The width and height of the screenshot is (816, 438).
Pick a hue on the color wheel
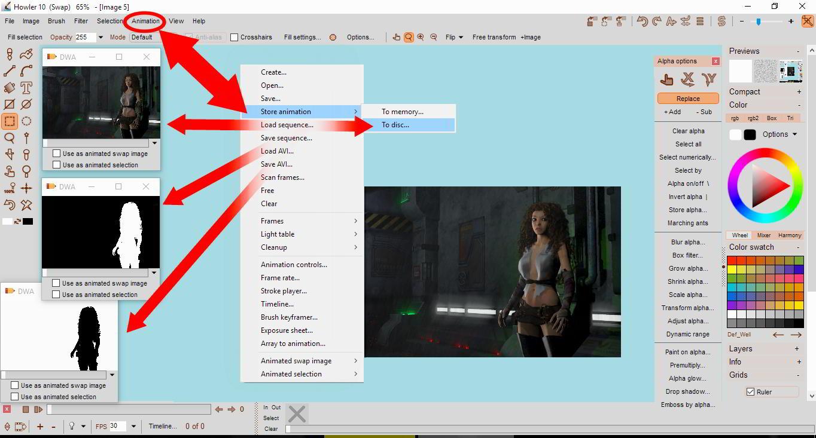[765, 186]
